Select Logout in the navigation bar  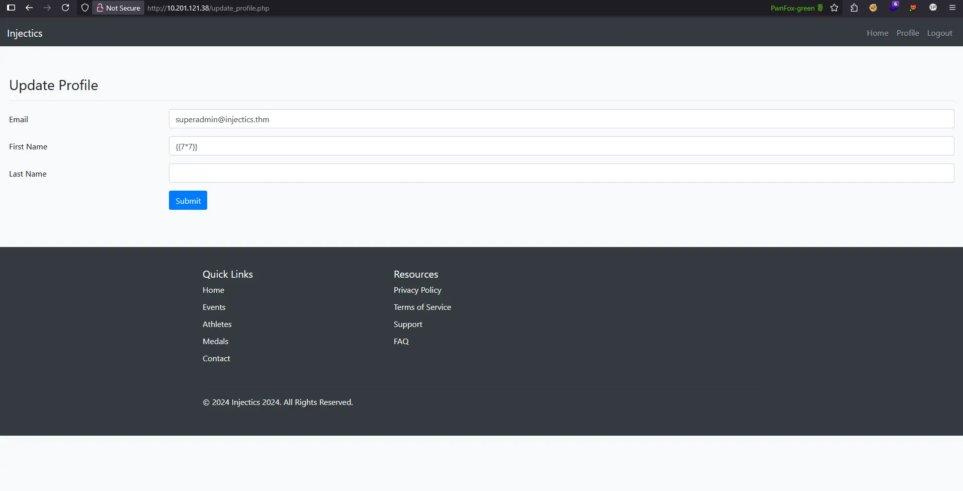tap(939, 33)
